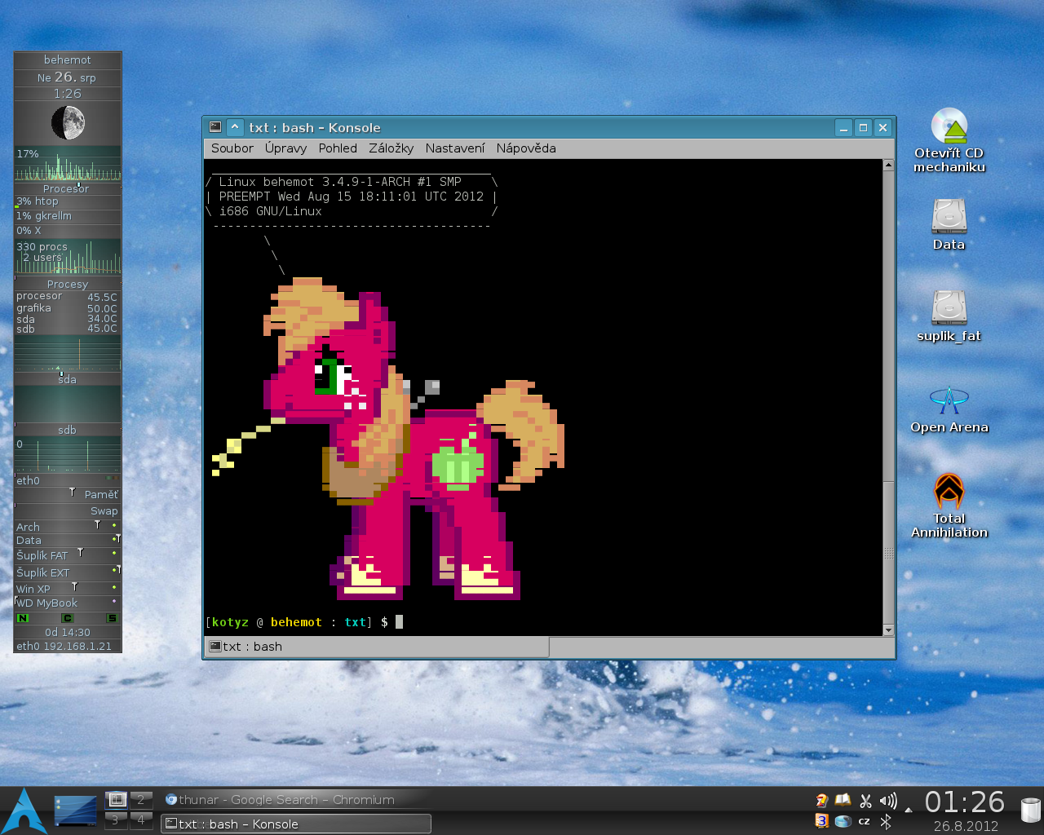Click Konsole scrollbar up arrow
The image size is (1044, 835).
click(x=888, y=166)
